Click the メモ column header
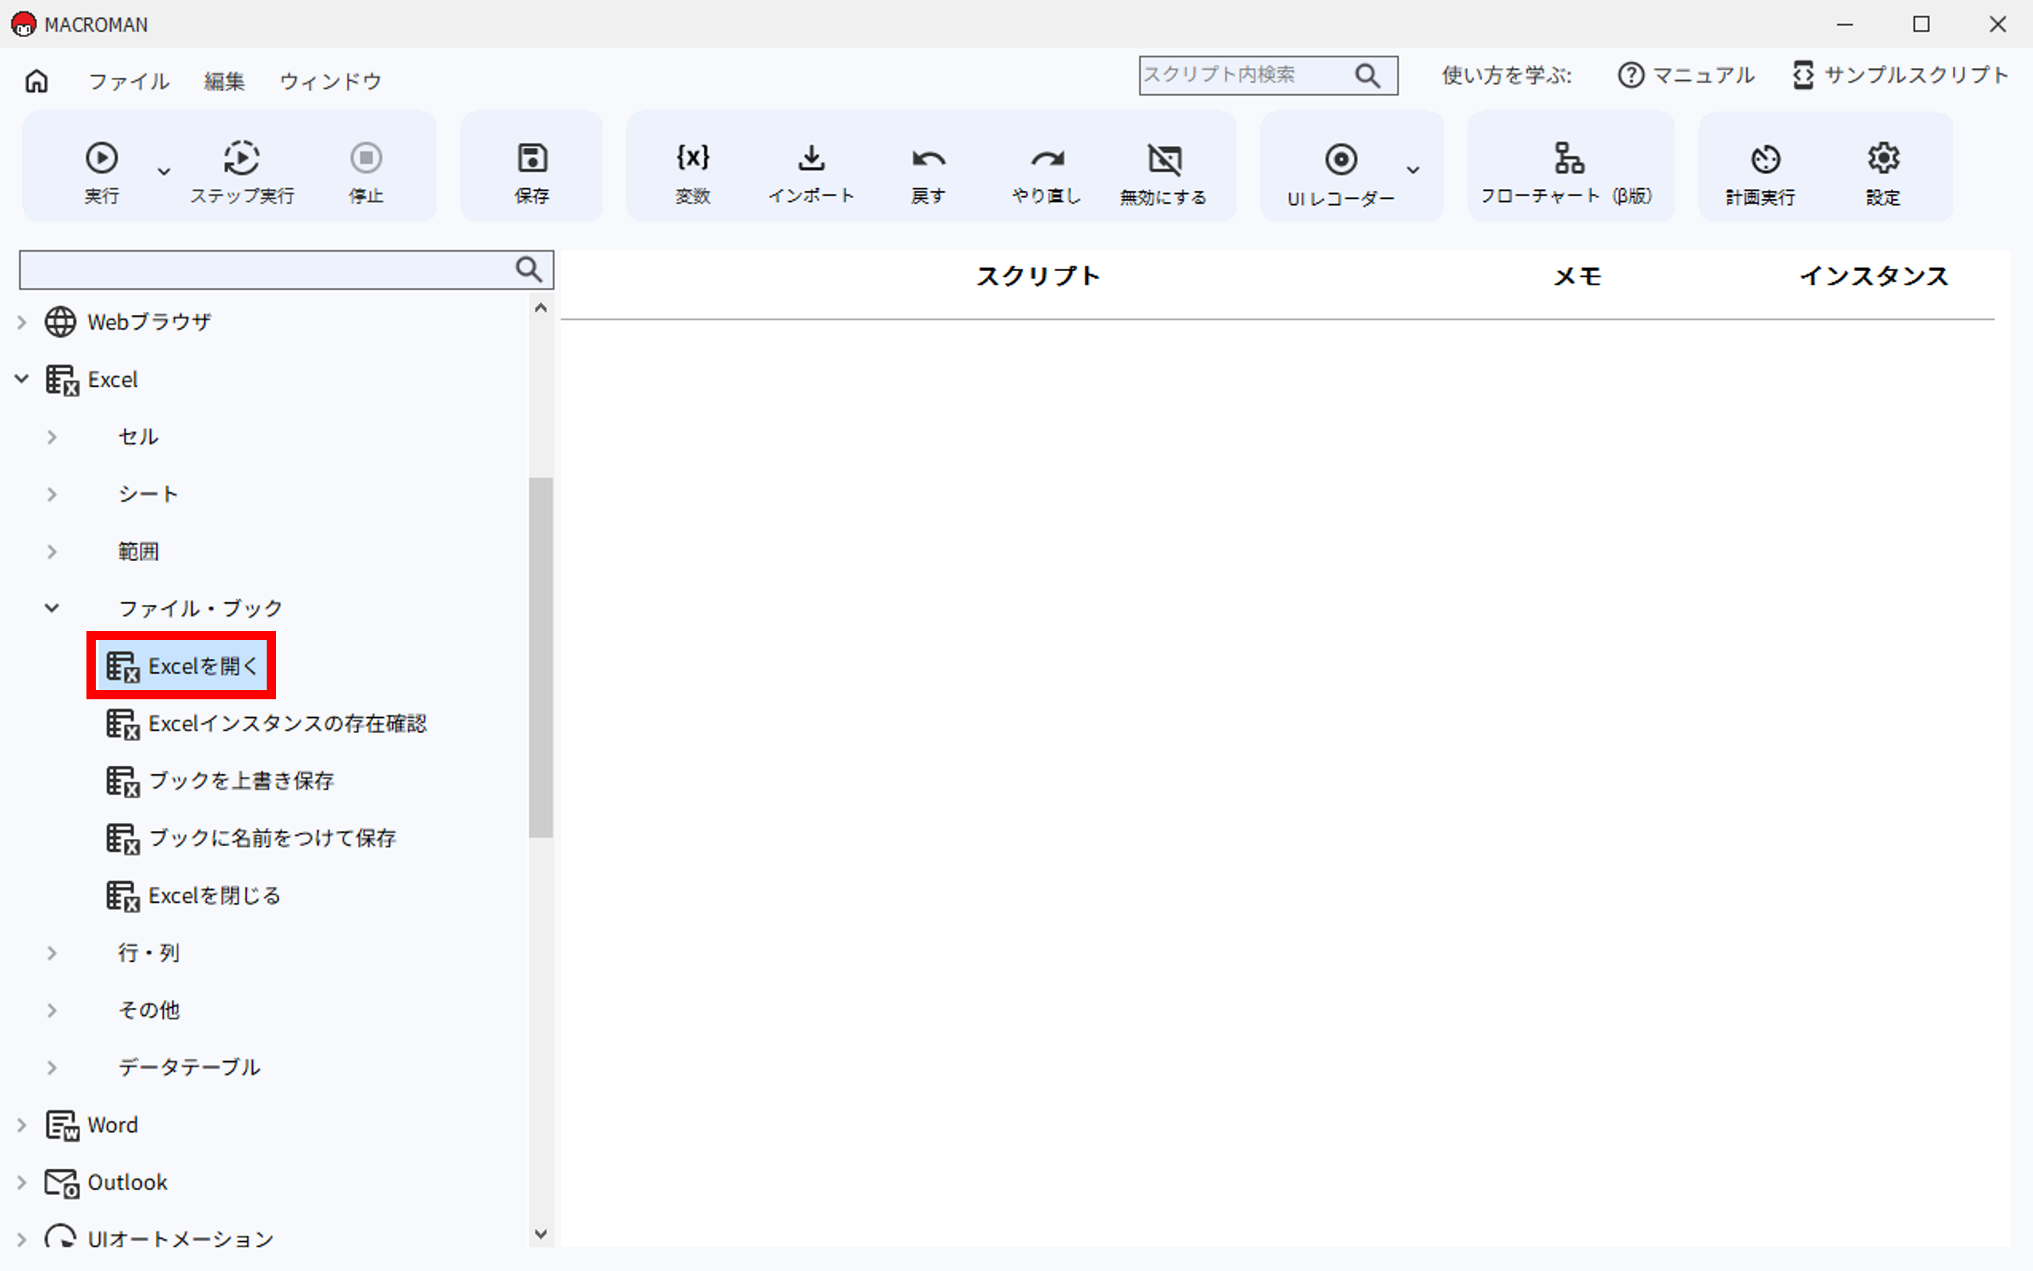 point(1577,277)
